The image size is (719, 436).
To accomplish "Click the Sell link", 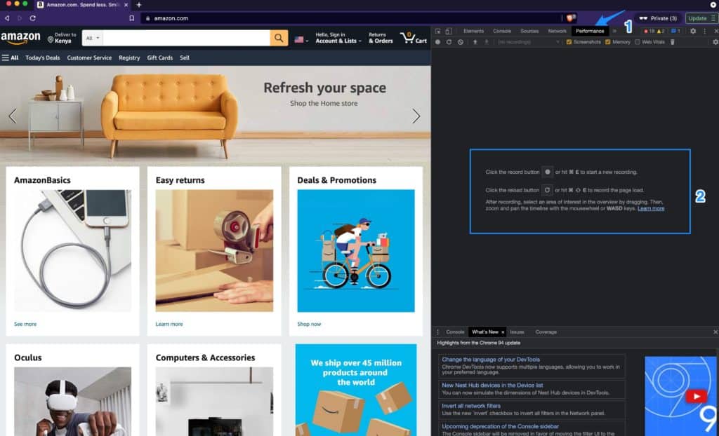I will (x=185, y=57).
